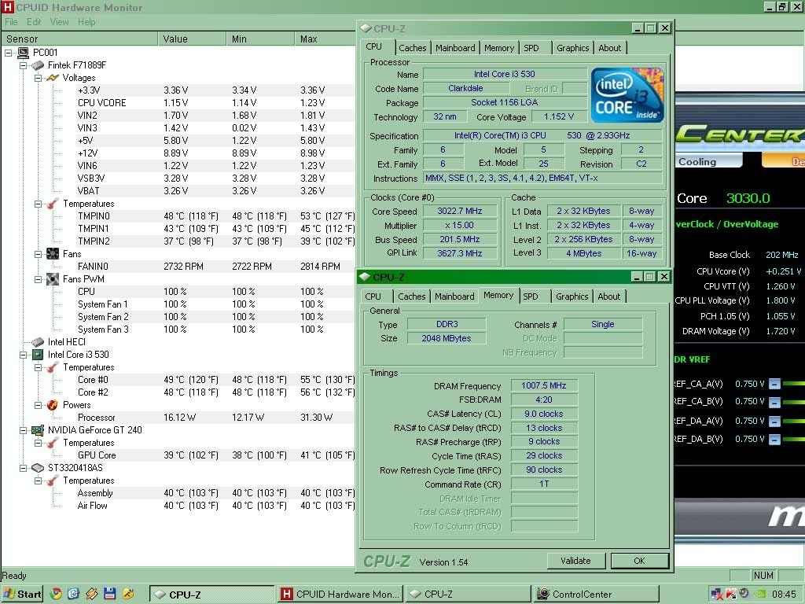Click the Voltages lightning icon

pos(53,78)
